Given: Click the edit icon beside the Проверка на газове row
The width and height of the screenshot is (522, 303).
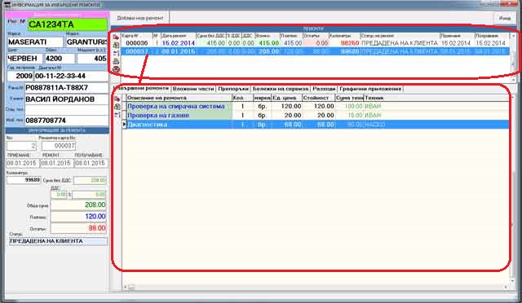Looking at the screenshot, I should point(117,115).
